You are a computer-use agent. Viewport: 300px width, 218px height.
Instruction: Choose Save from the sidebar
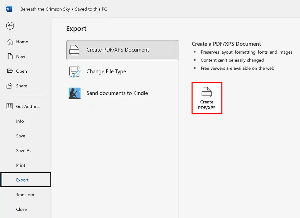[21, 136]
